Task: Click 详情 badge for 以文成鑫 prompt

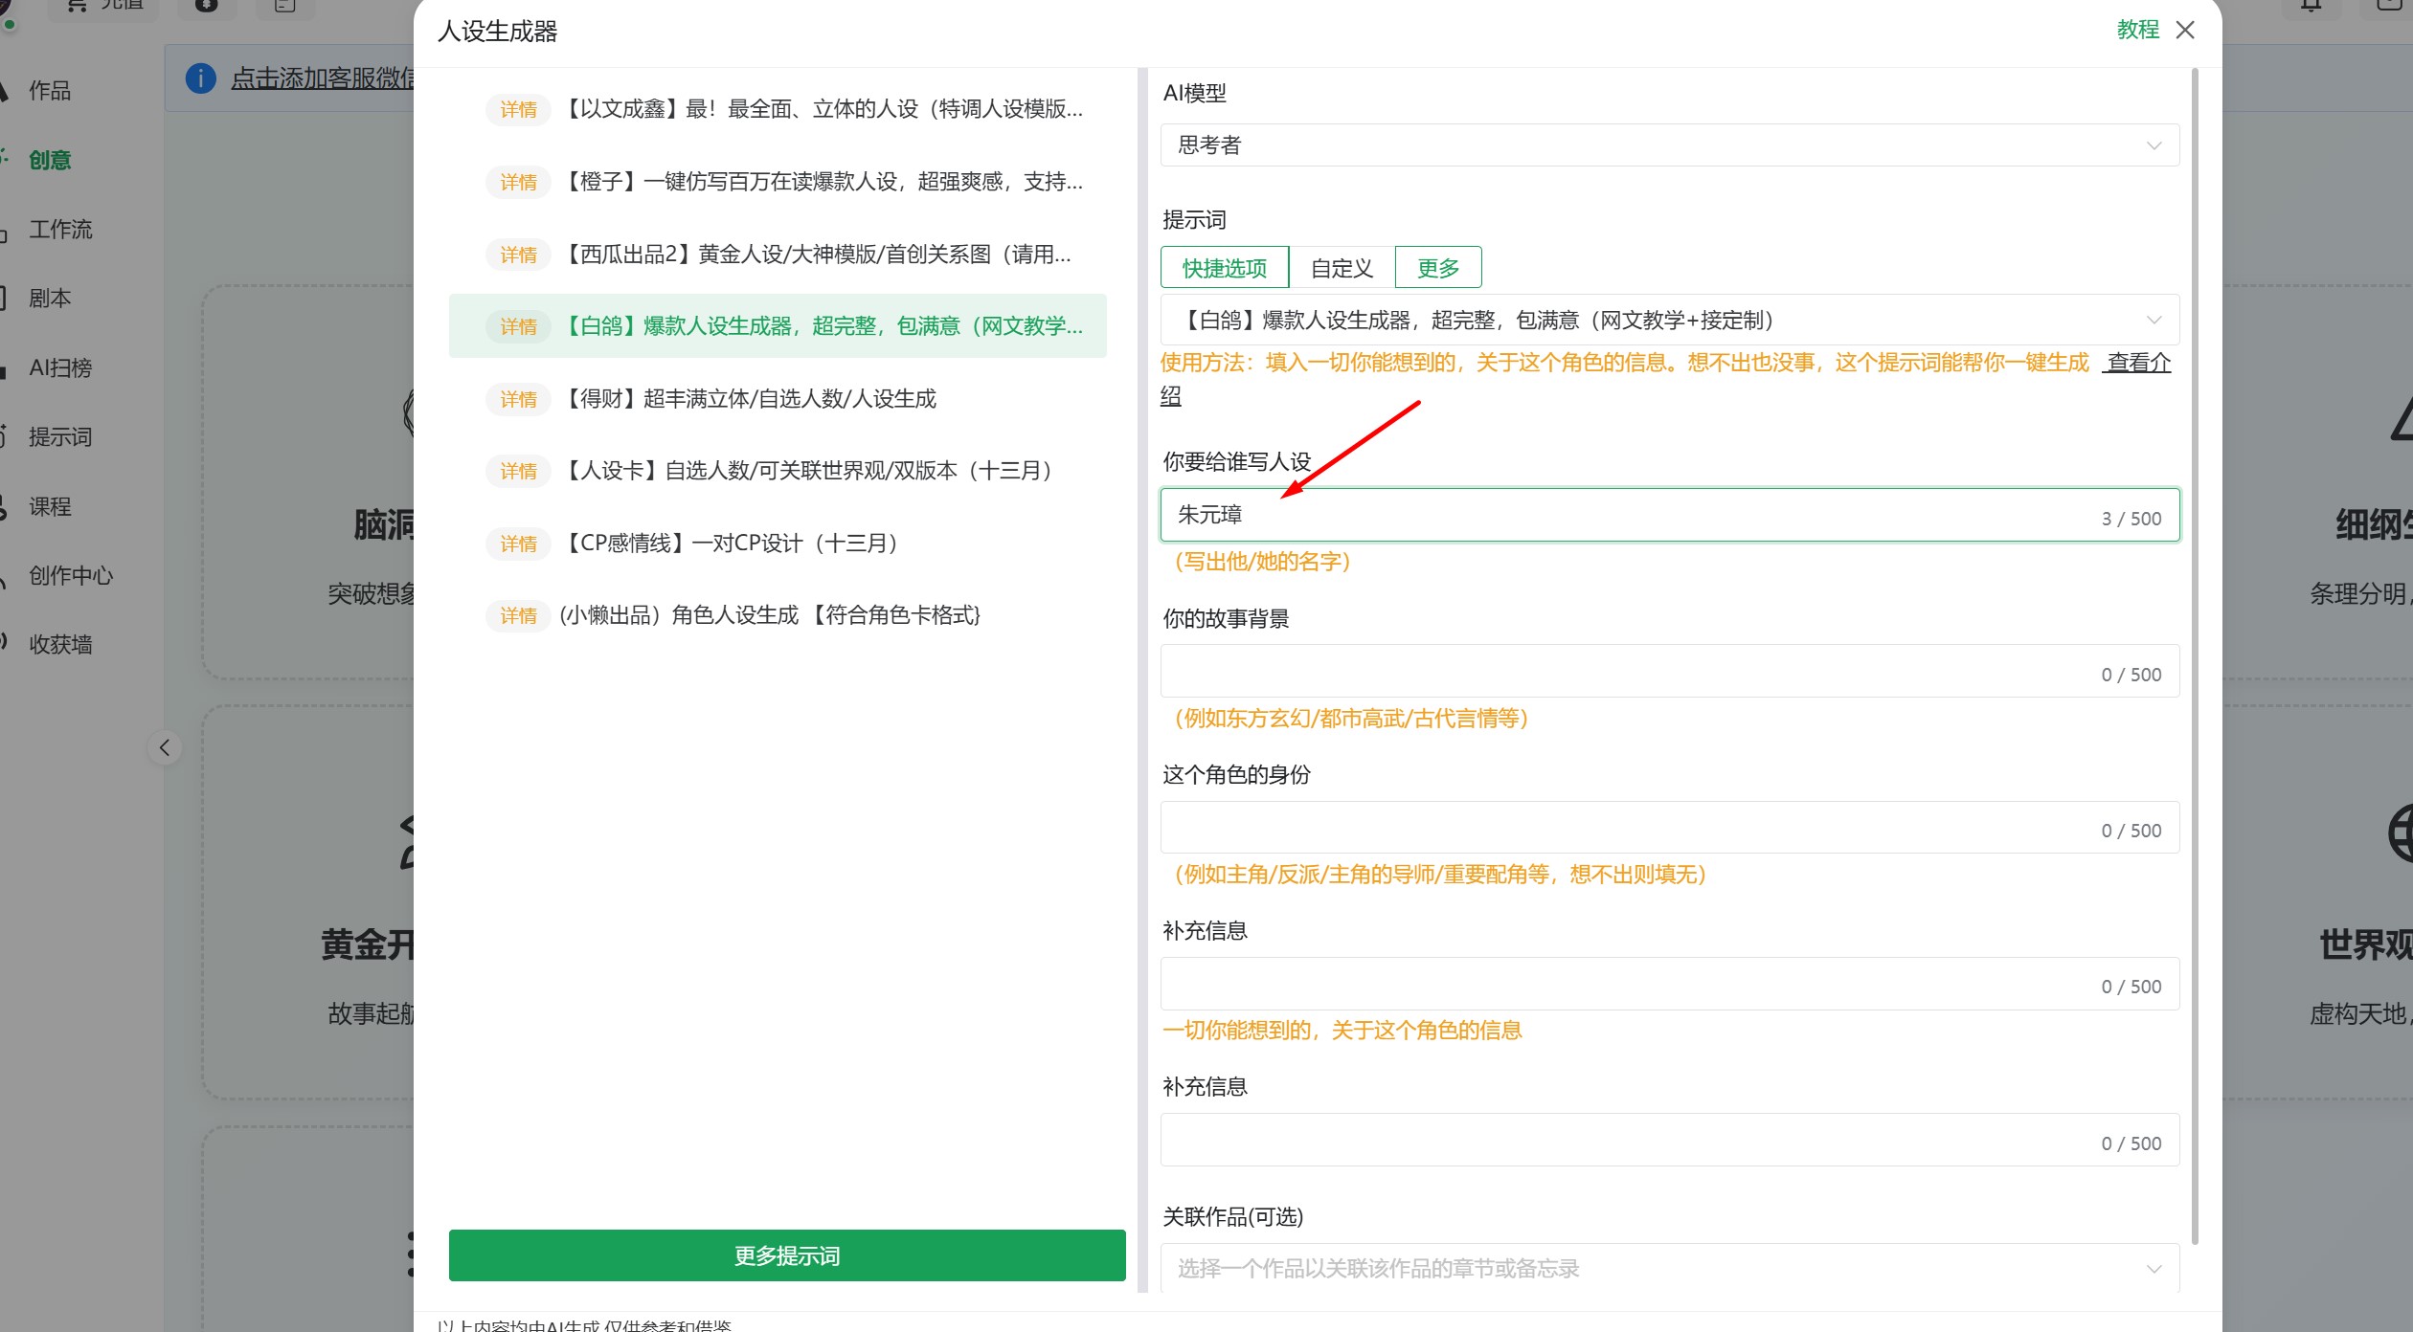Action: pos(518,109)
